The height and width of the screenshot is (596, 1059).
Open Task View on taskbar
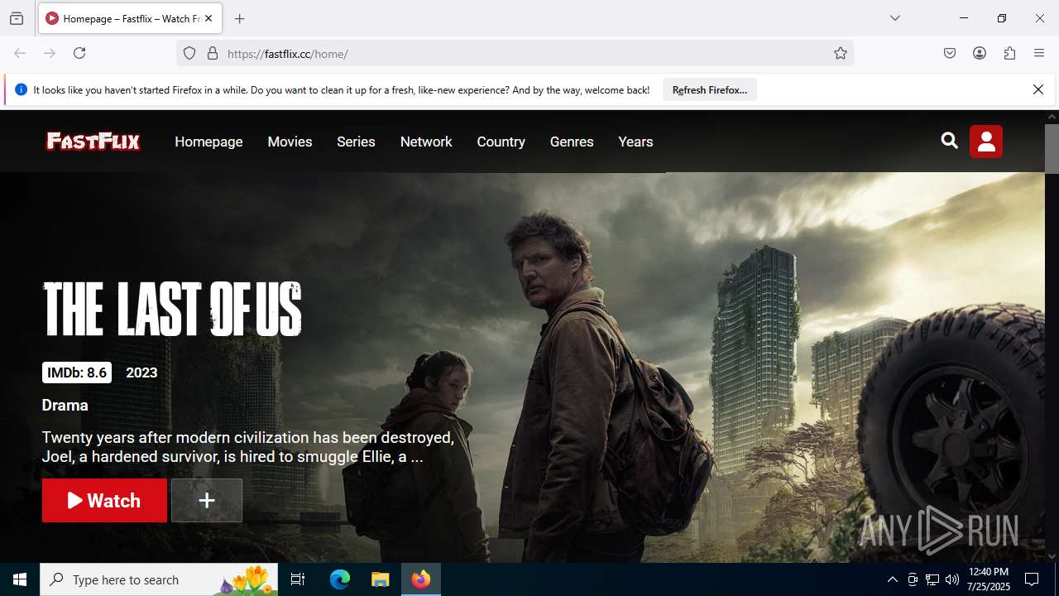[298, 579]
